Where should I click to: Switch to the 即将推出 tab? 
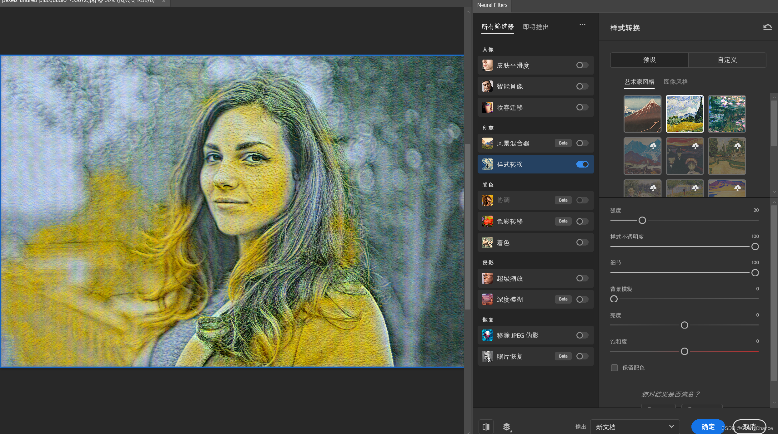(535, 27)
